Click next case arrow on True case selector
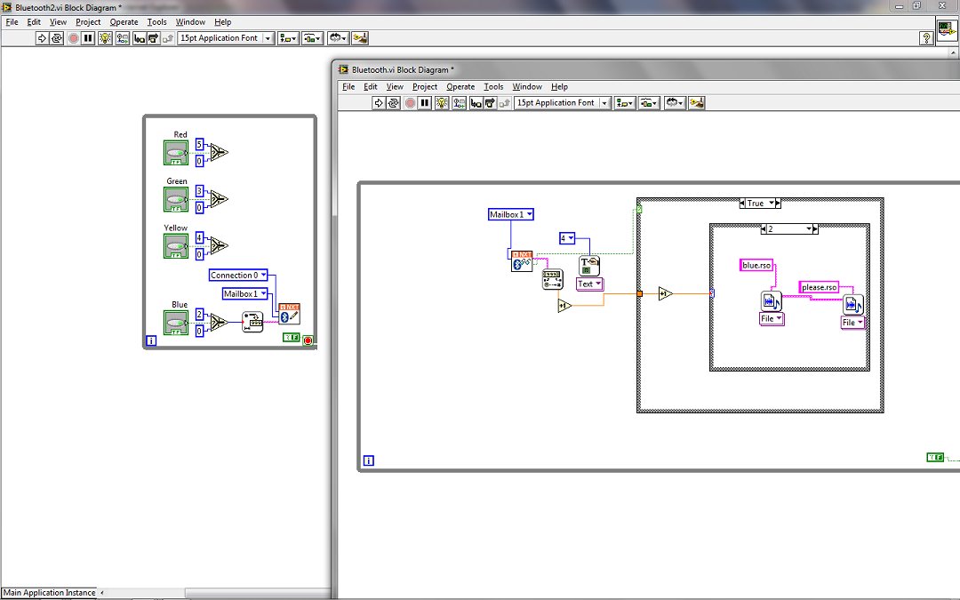The height and width of the screenshot is (600, 960). [778, 204]
